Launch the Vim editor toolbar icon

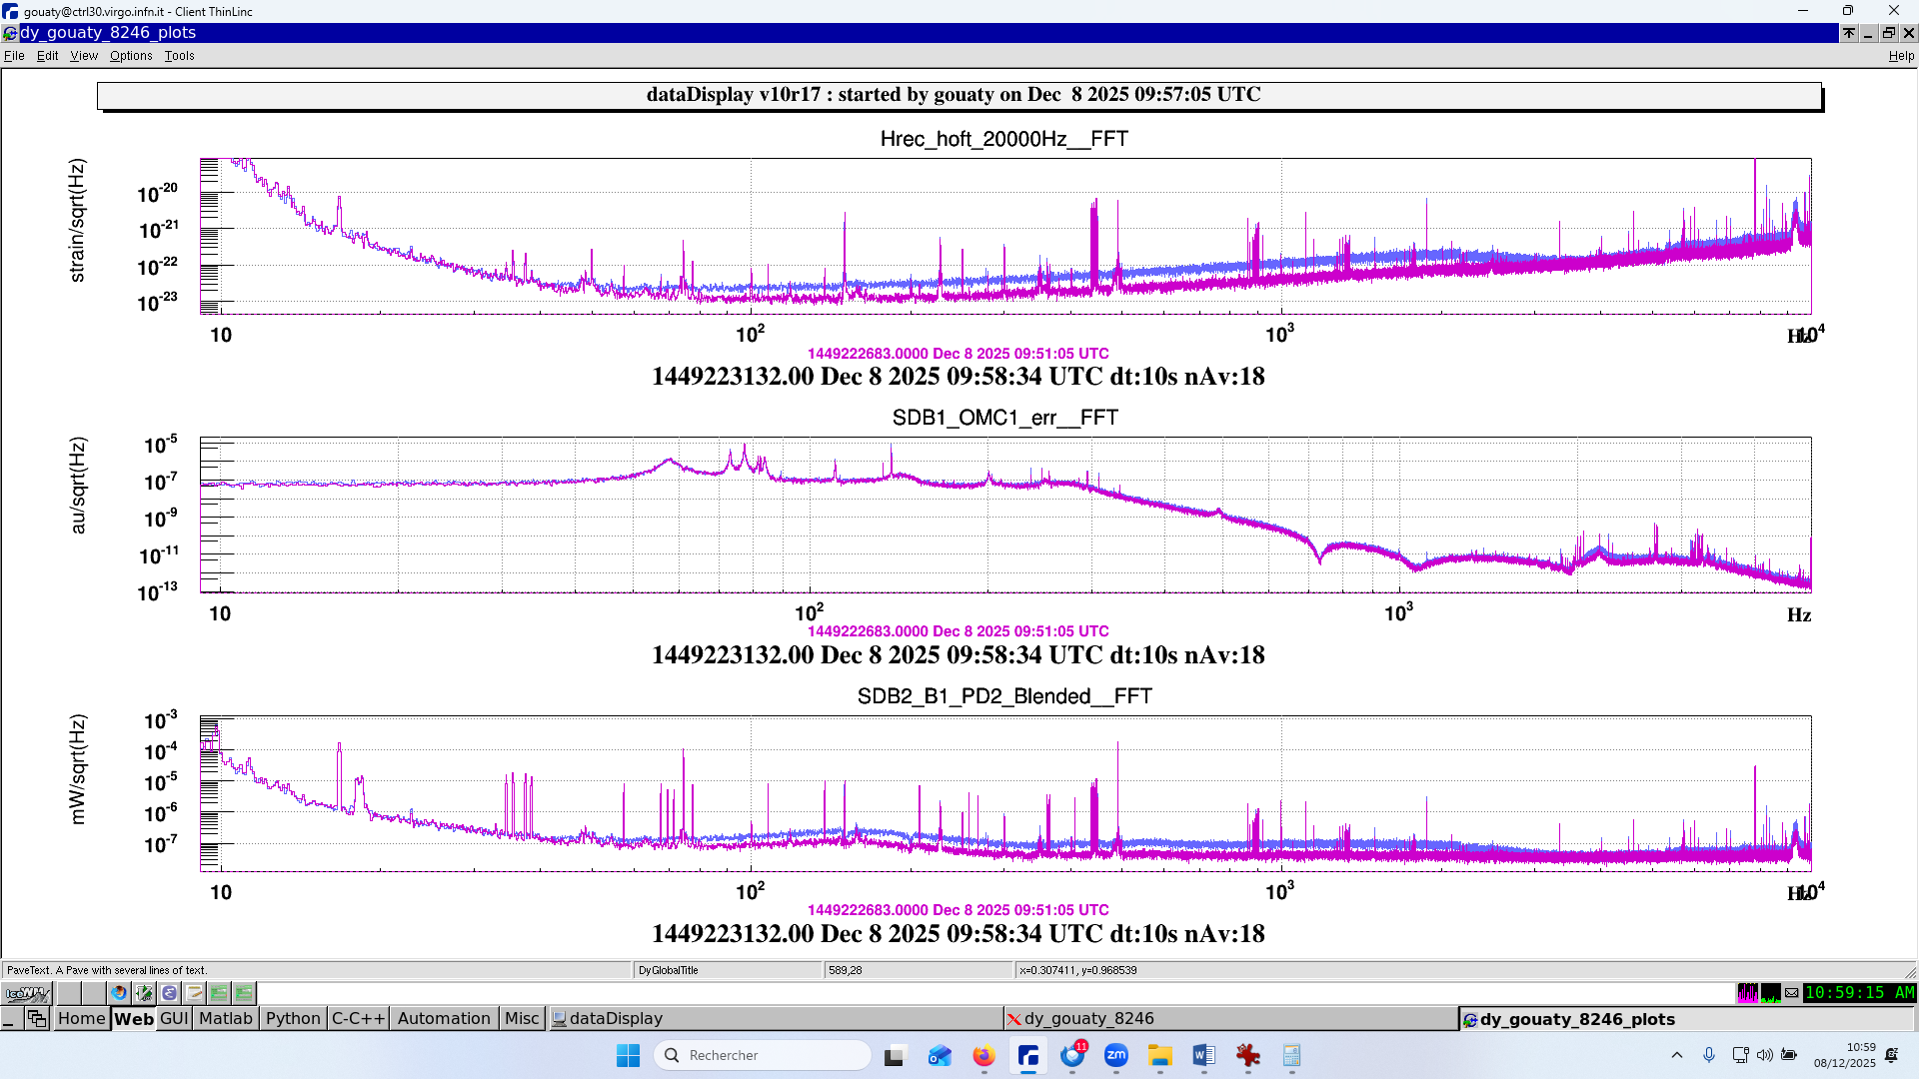[144, 993]
